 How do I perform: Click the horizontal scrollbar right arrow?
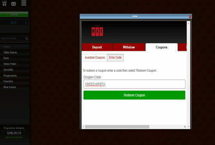click(185, 127)
